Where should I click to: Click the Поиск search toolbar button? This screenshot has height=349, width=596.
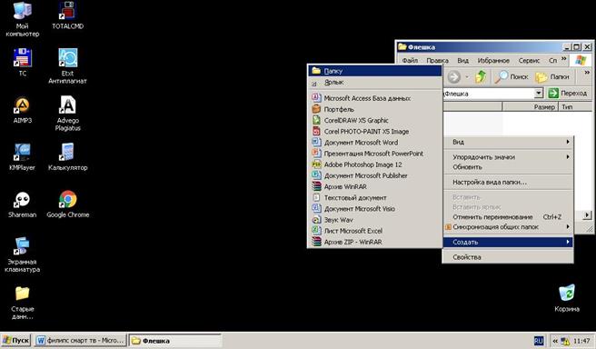point(512,77)
